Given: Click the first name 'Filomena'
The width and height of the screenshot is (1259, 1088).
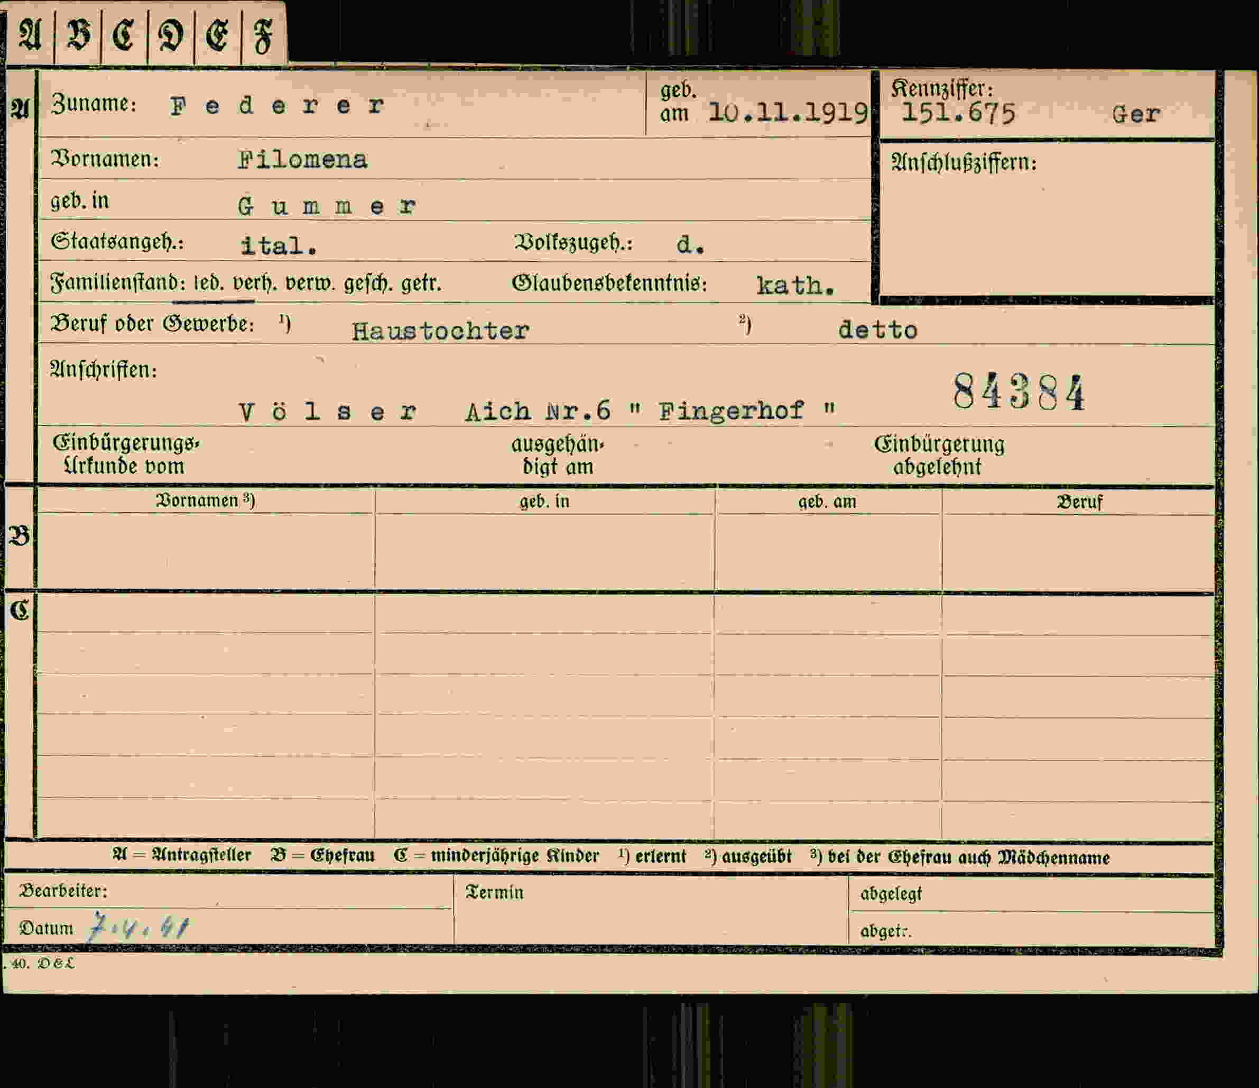Looking at the screenshot, I should pyautogui.click(x=303, y=160).
